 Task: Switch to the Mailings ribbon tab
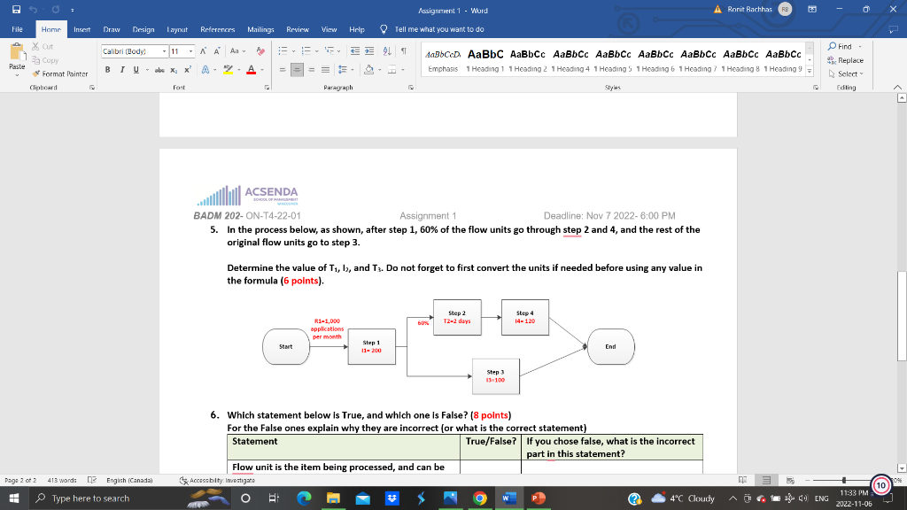click(262, 29)
